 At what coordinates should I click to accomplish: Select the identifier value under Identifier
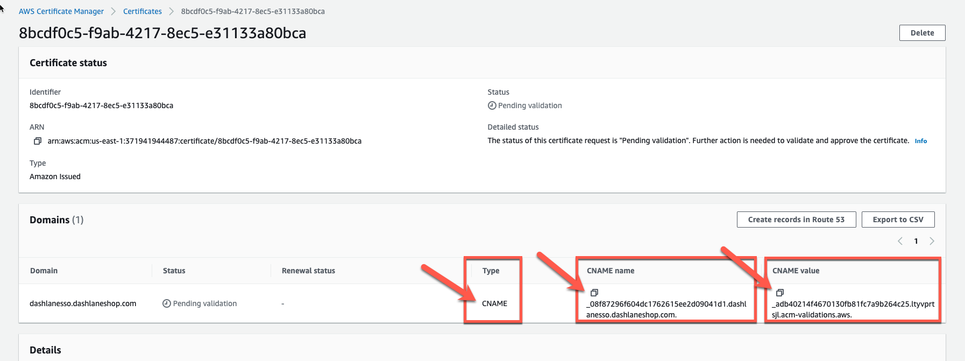pyautogui.click(x=101, y=105)
